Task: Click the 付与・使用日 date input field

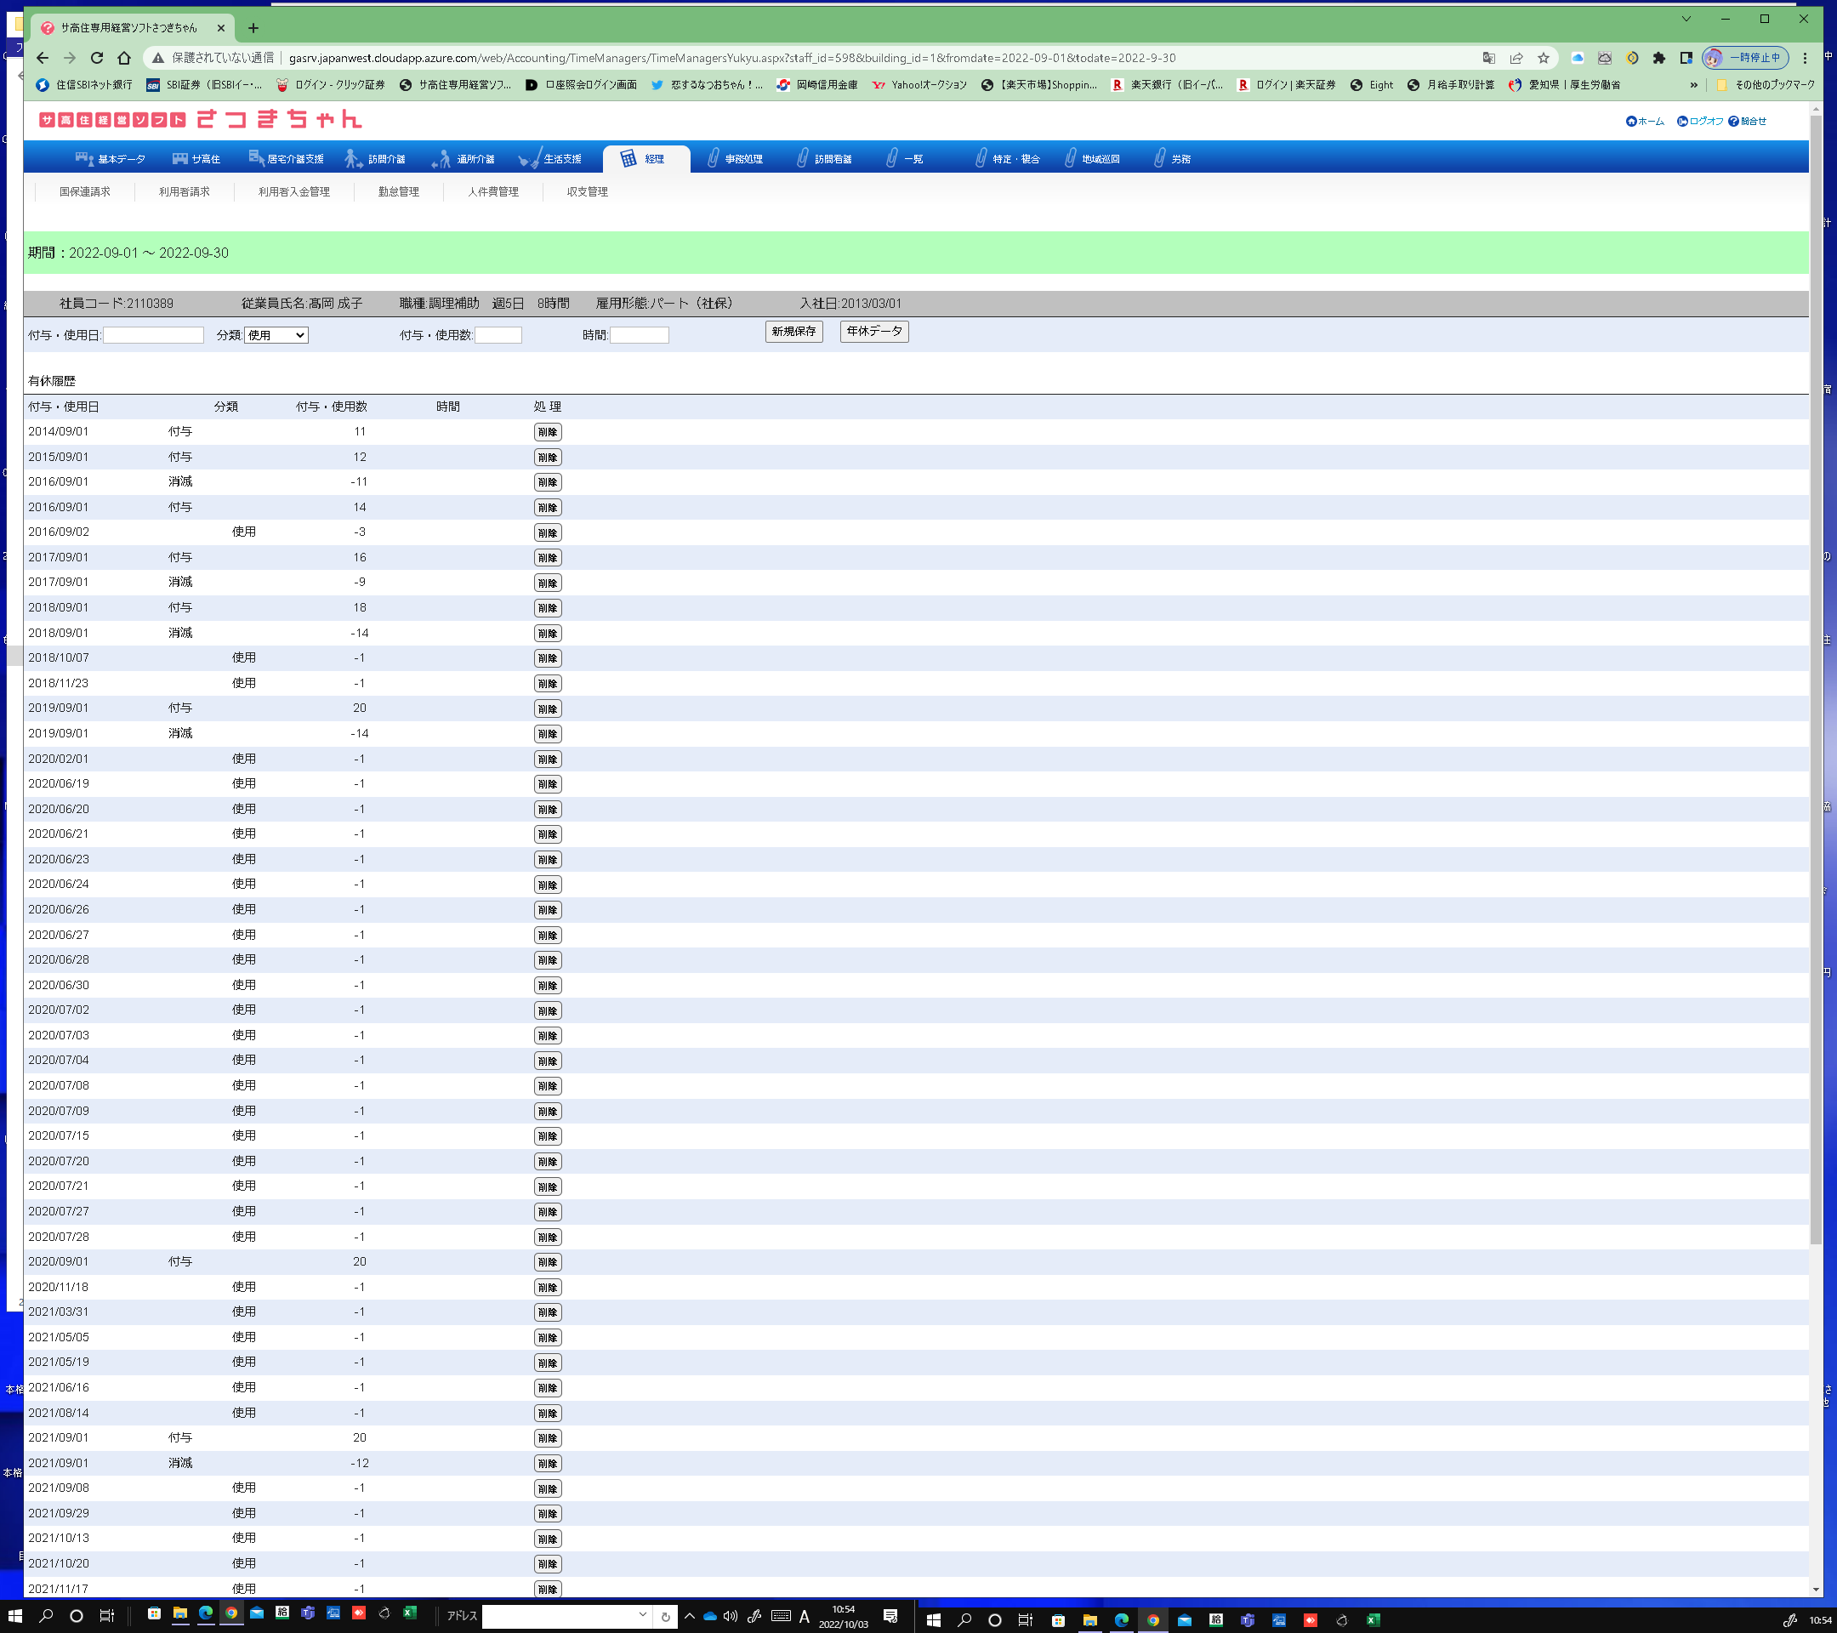Action: (154, 335)
